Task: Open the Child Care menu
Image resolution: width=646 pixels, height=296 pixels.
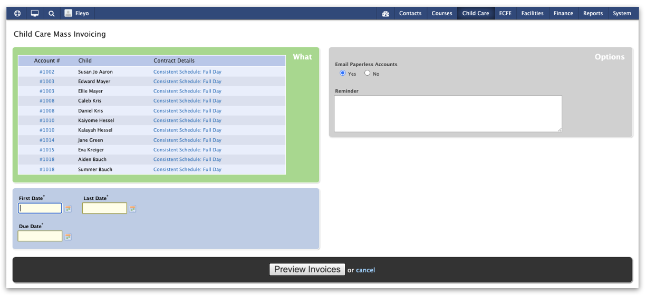Action: (x=475, y=14)
